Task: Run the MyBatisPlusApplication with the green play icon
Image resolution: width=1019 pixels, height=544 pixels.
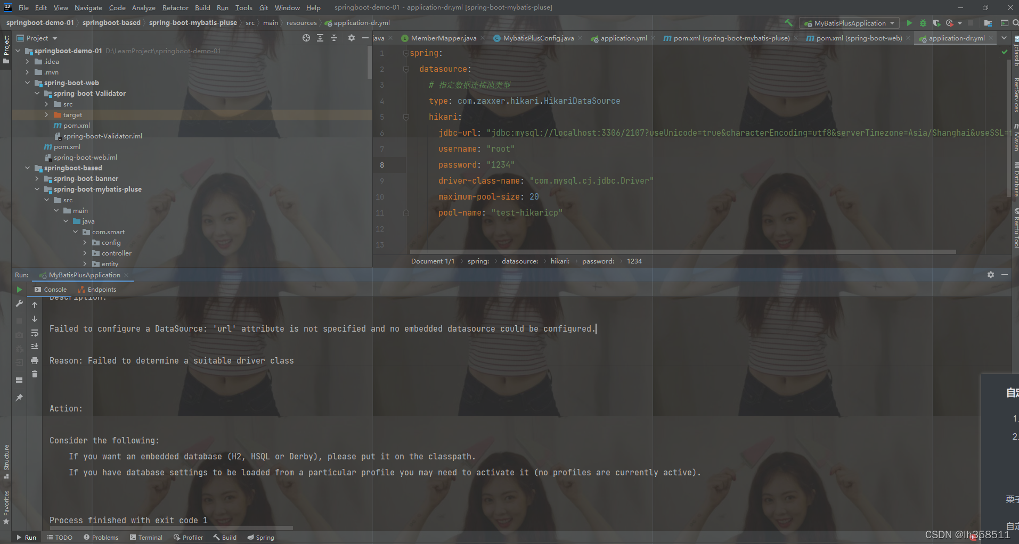Action: [x=909, y=23]
